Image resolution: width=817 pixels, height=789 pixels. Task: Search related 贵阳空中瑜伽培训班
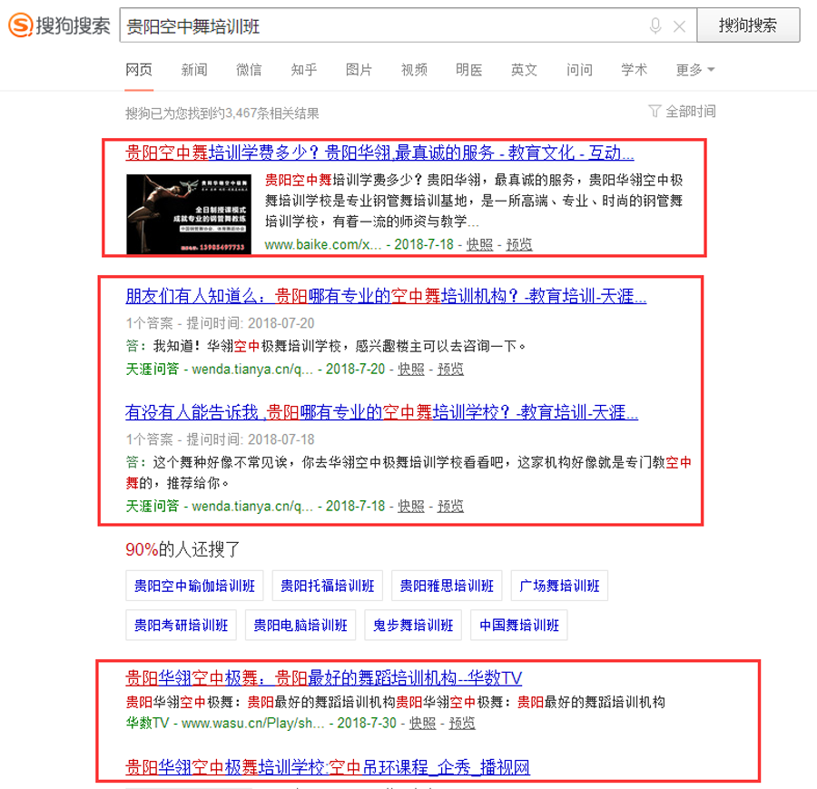click(x=194, y=586)
